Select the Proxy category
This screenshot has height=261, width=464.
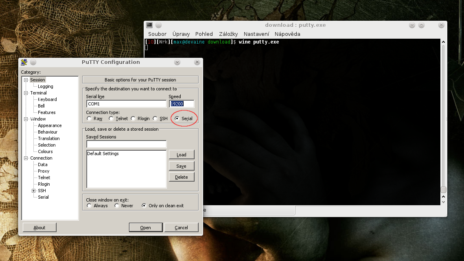click(44, 171)
